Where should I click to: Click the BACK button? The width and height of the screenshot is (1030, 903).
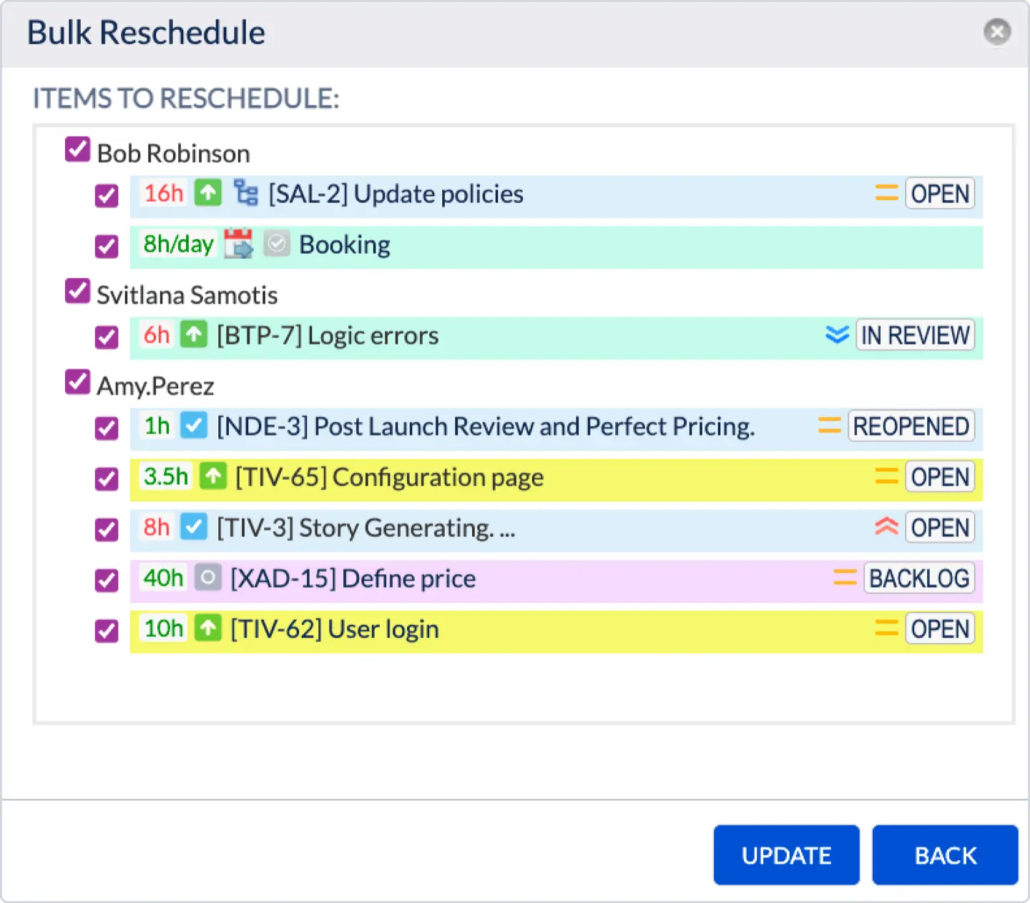[945, 855]
